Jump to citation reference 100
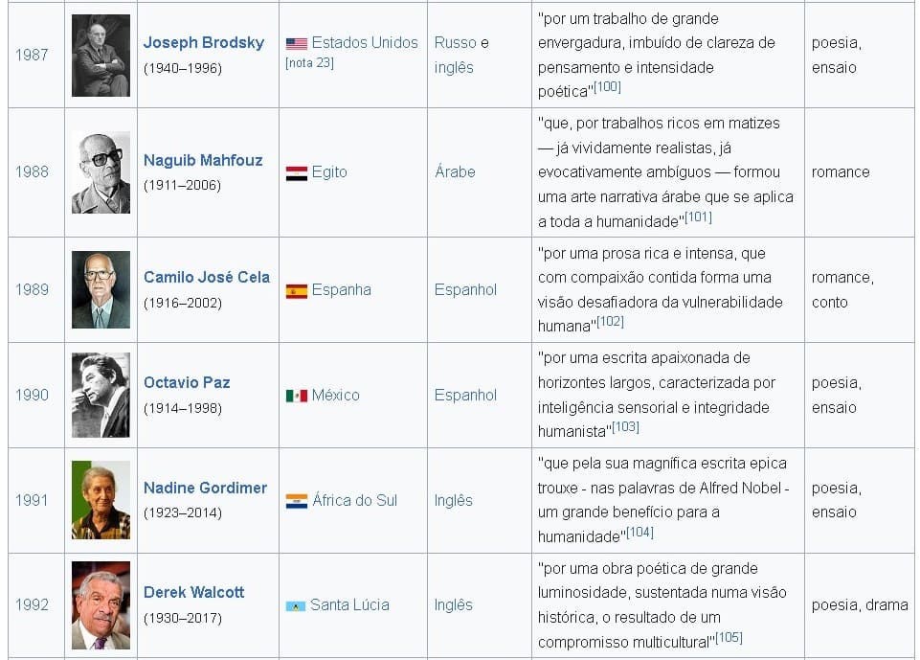This screenshot has height=660, width=920. 608,87
